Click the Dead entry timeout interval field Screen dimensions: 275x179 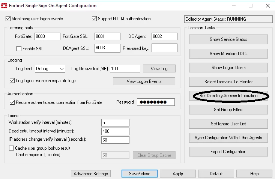115,131
